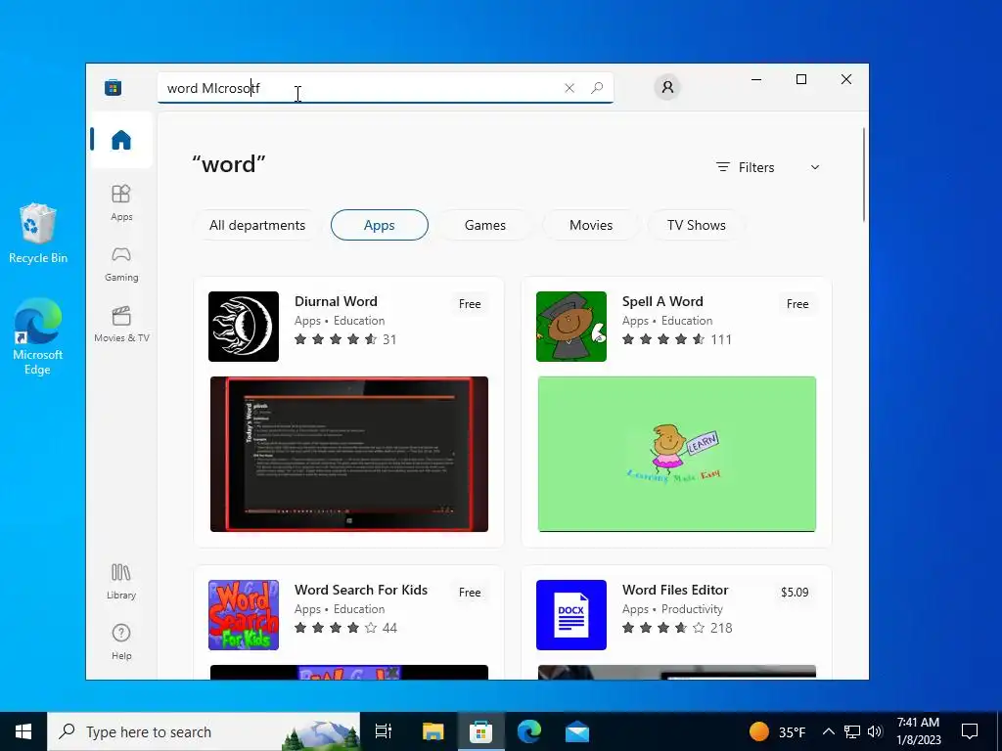Image resolution: width=1002 pixels, height=751 pixels.
Task: Open Task View on the taskbar
Action: (384, 731)
